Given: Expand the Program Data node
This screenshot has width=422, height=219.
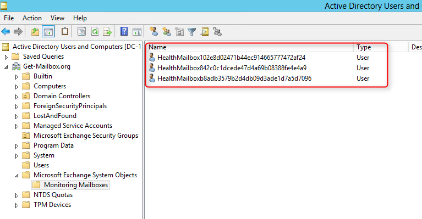Looking at the screenshot, I should [x=17, y=146].
